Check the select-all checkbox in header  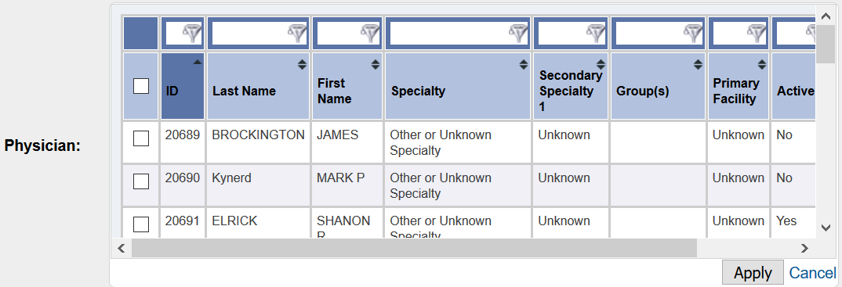(x=140, y=86)
